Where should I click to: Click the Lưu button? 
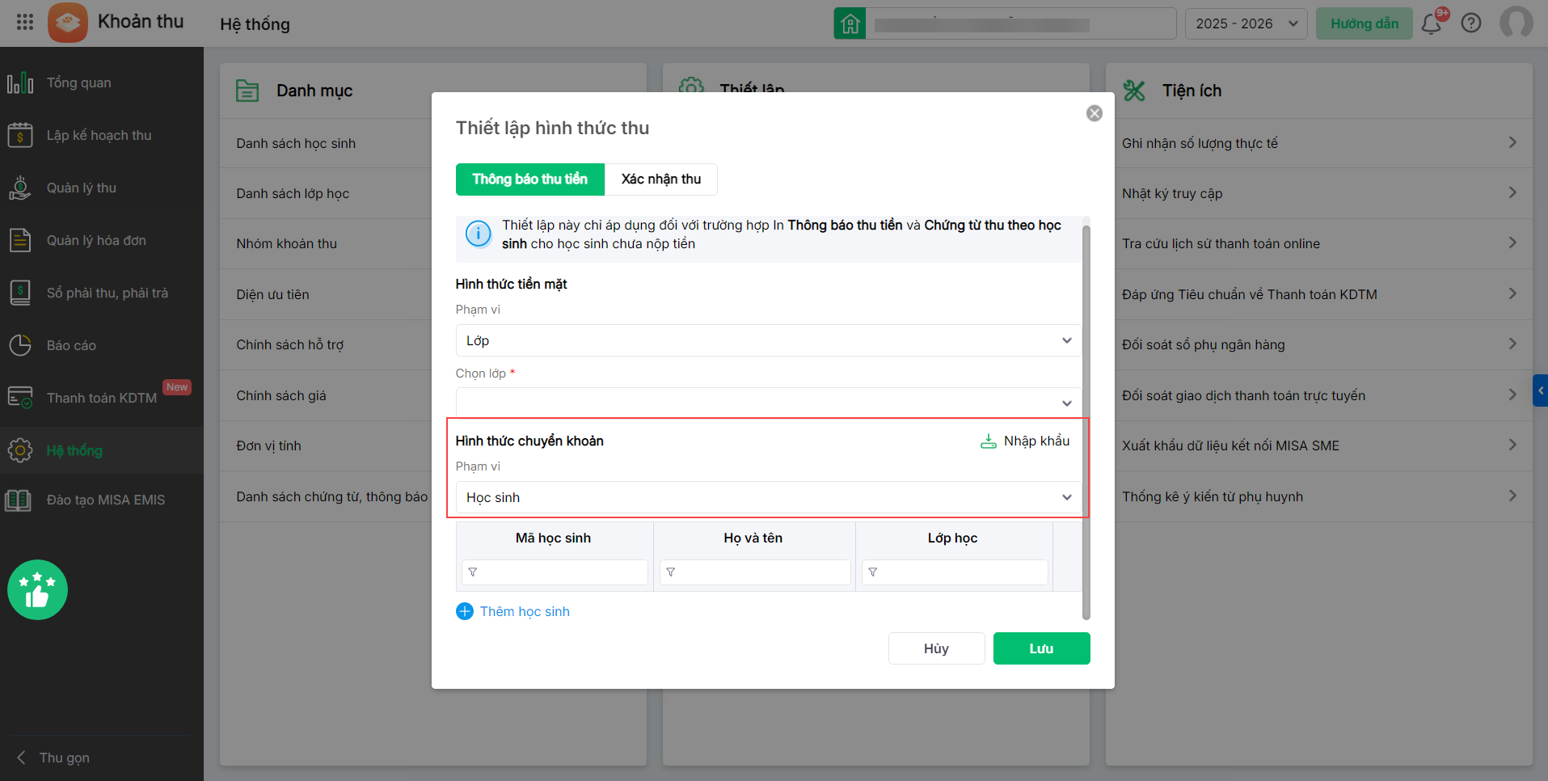tap(1041, 648)
